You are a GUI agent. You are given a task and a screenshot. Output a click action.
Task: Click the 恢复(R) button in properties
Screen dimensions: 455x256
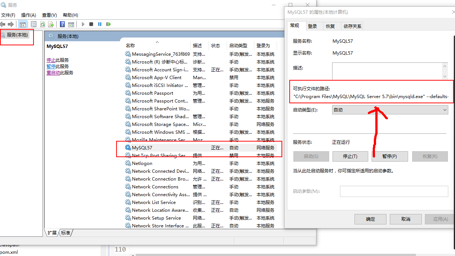point(430,156)
